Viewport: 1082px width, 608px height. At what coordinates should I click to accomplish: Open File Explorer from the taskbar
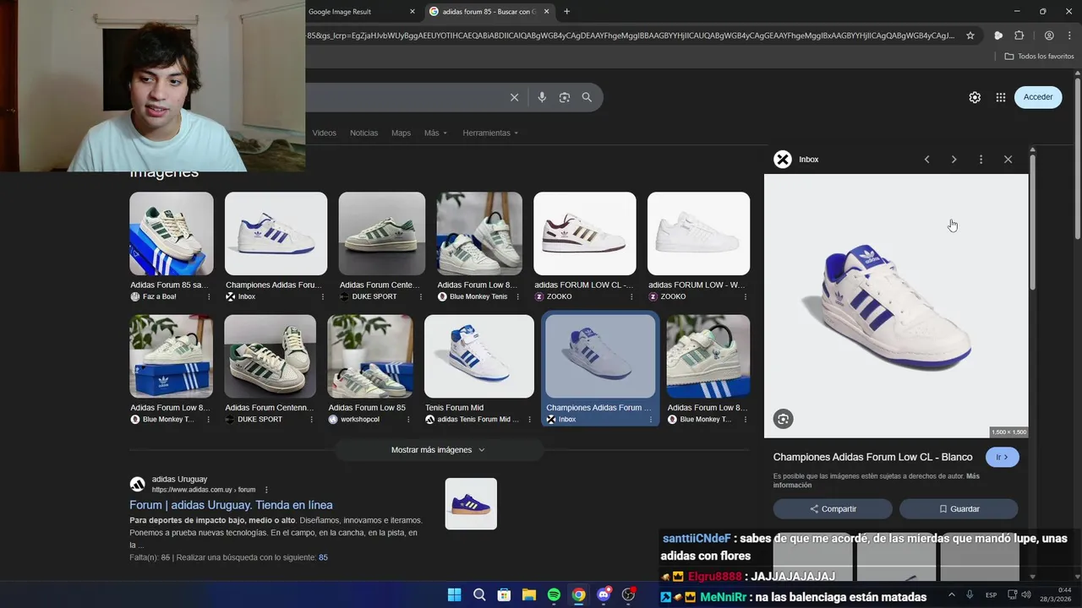pyautogui.click(x=528, y=594)
